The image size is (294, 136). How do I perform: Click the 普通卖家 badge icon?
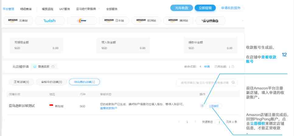click(35, 66)
